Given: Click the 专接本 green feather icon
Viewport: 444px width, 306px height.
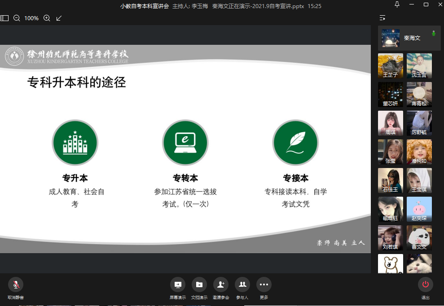Looking at the screenshot, I should coord(295,143).
